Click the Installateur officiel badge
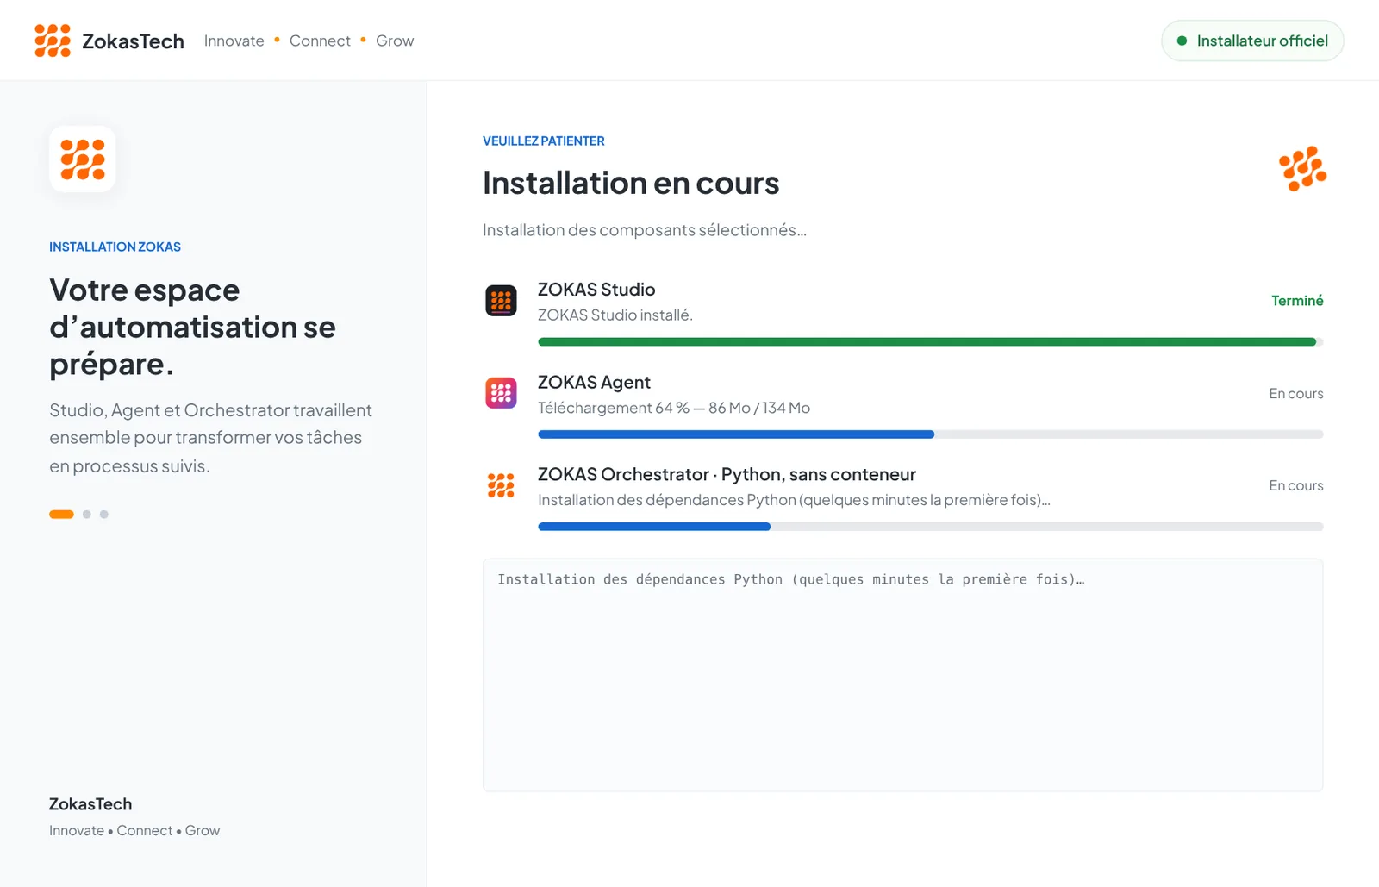Image resolution: width=1379 pixels, height=887 pixels. point(1252,41)
